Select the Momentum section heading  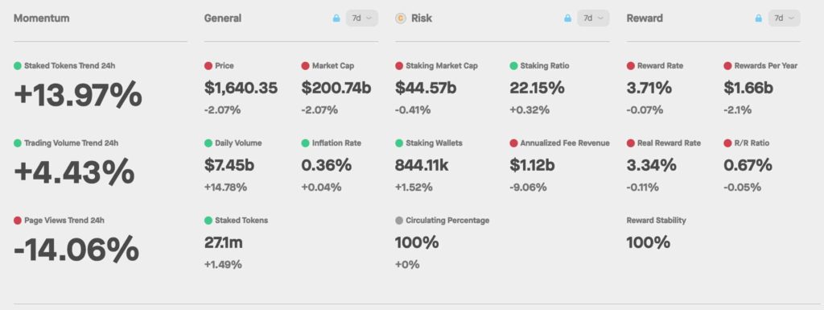[42, 19]
